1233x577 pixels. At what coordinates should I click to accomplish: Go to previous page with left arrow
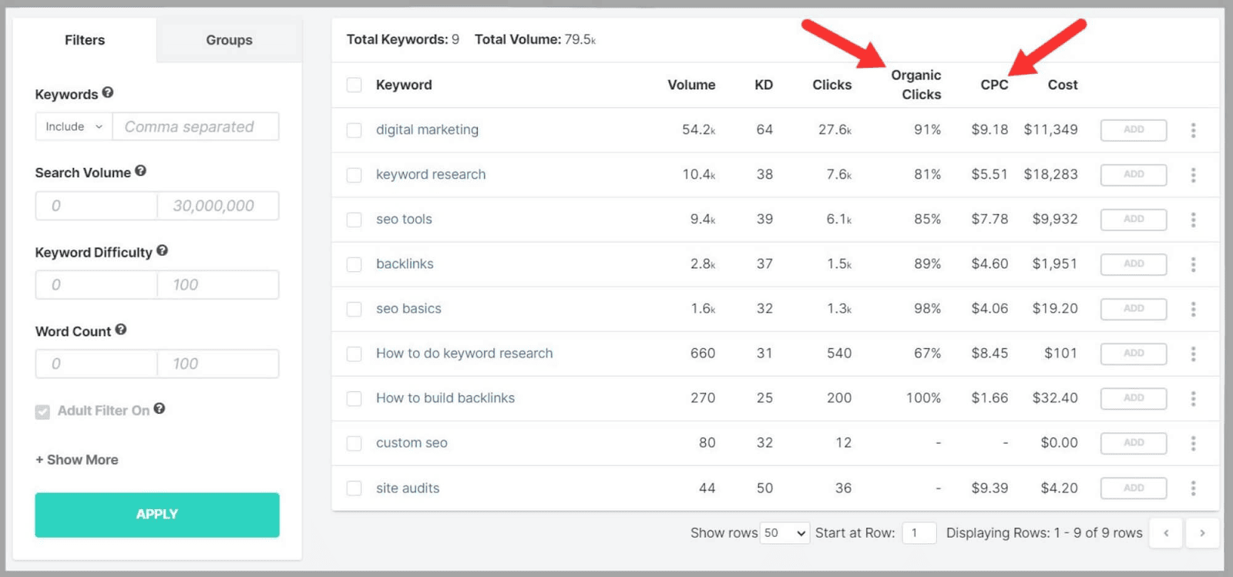point(1166,533)
